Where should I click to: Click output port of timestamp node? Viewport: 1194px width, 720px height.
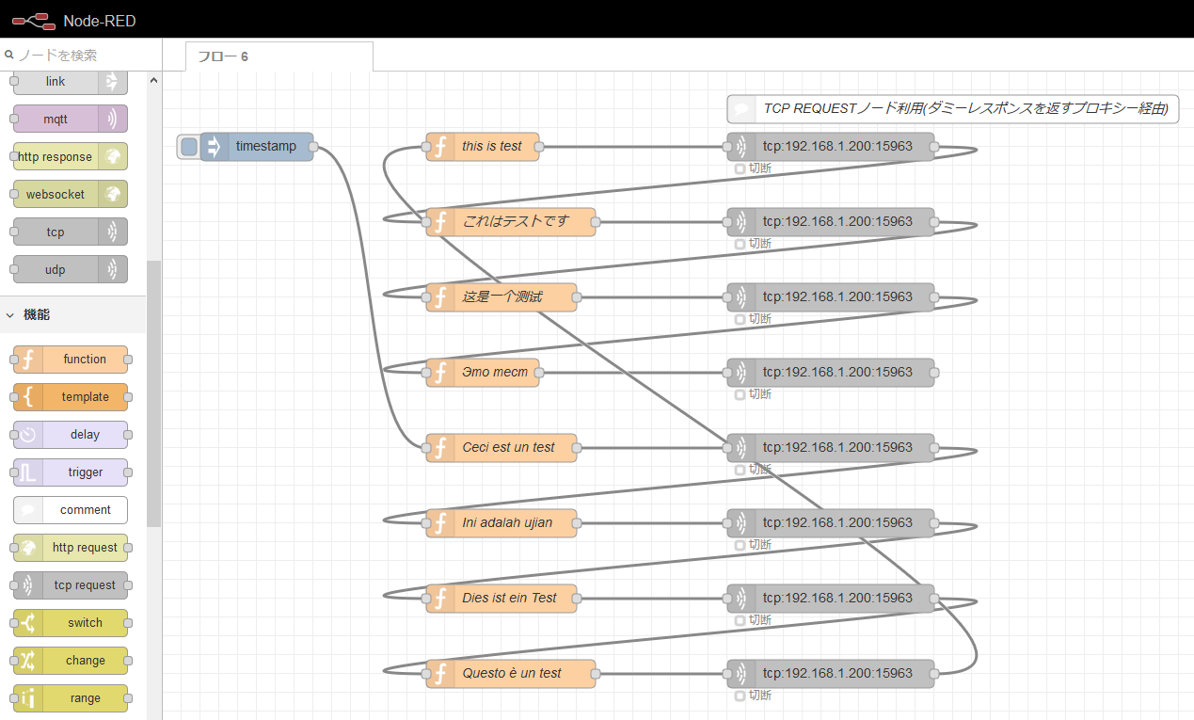(x=313, y=147)
